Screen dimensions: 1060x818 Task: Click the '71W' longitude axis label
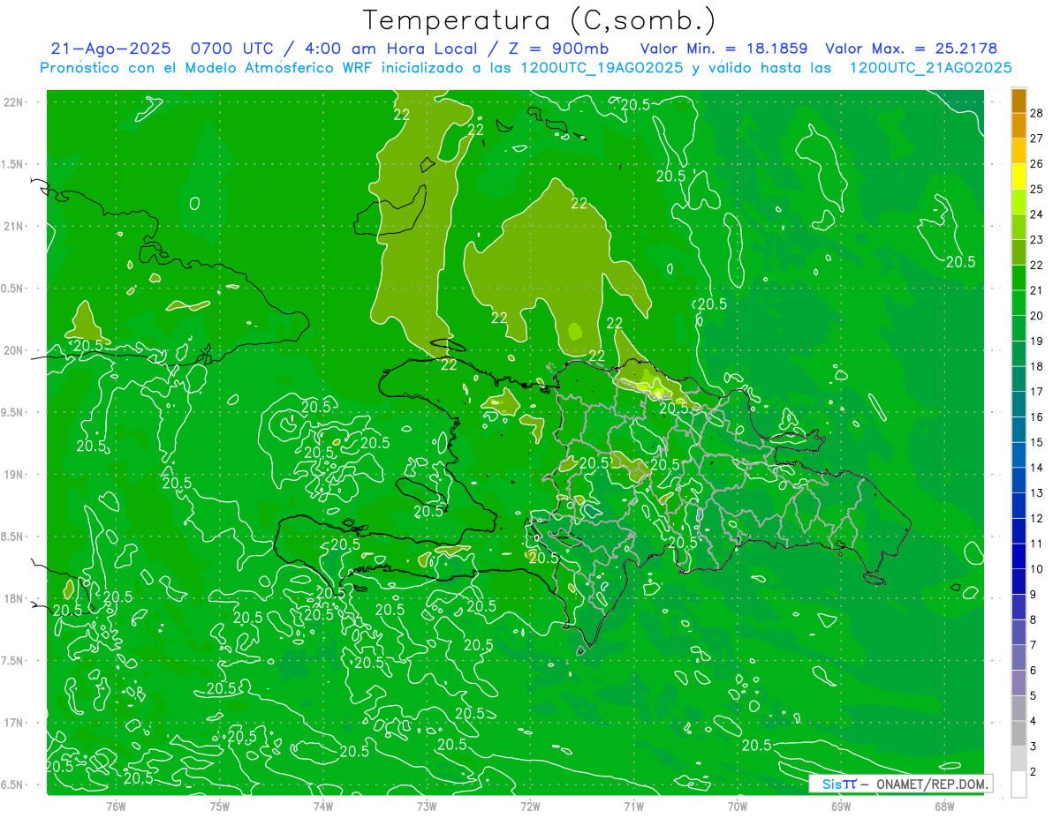click(633, 807)
